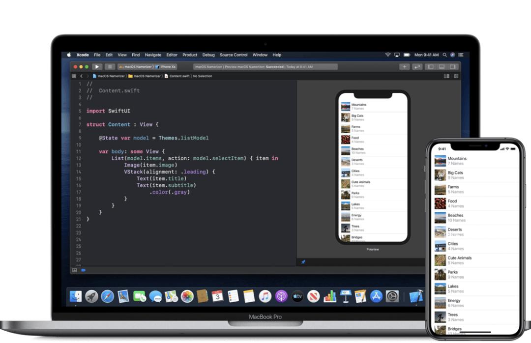
Task: Choose run destination iPhone Xs
Action: (x=166, y=67)
